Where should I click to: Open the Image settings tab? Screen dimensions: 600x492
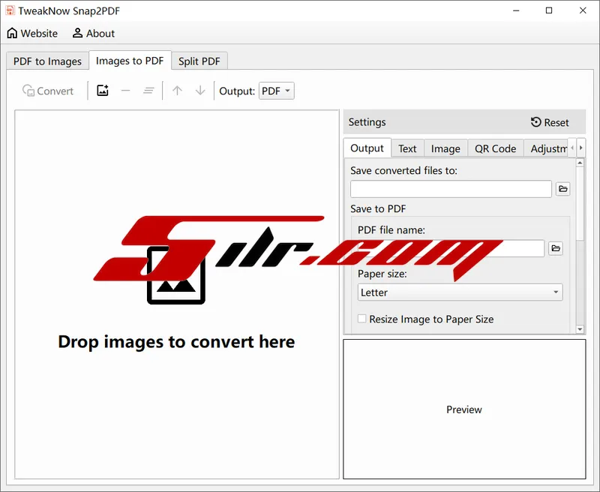[x=445, y=148]
